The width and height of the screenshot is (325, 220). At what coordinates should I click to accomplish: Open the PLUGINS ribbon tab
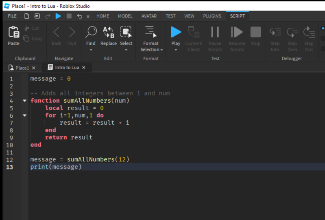212,16
